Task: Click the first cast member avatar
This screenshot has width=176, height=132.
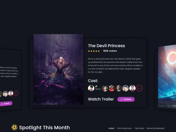Action: pyautogui.click(x=91, y=88)
